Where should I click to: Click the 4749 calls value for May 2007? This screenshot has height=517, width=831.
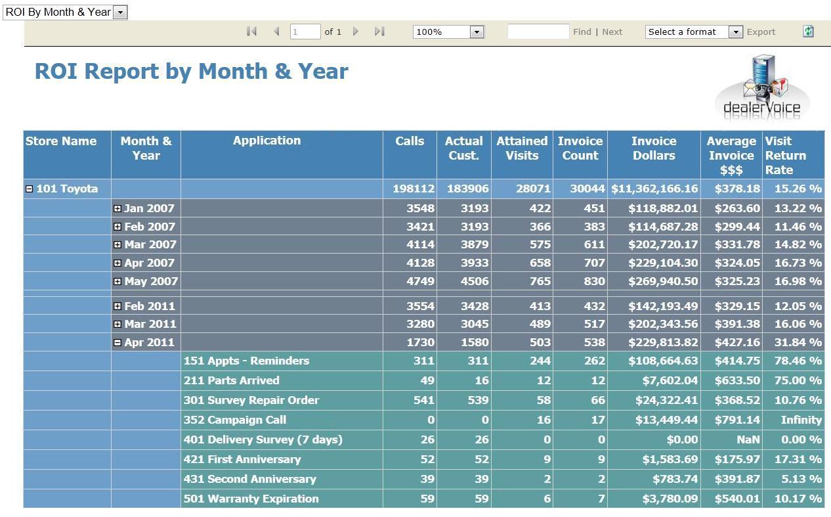(421, 281)
